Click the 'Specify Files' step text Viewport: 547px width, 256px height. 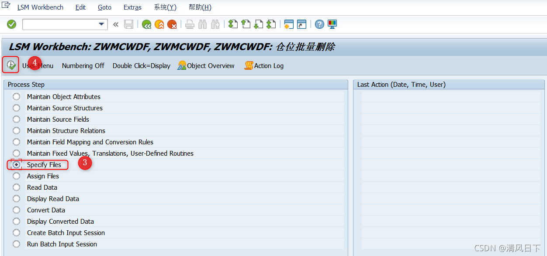coord(44,165)
